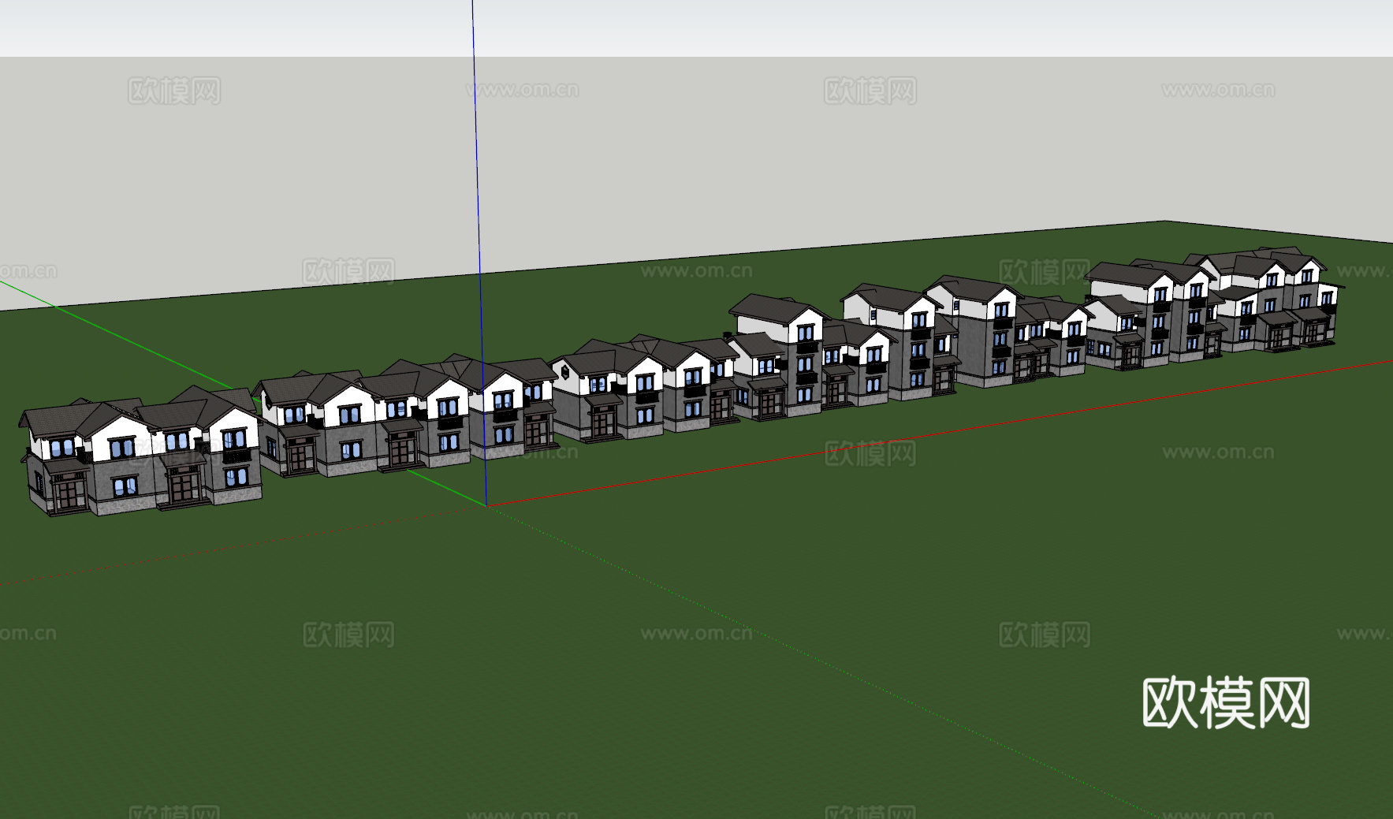Viewport: 1393px width, 819px height.
Task: Select the front door of the leftmost villa
Action: pos(69,493)
